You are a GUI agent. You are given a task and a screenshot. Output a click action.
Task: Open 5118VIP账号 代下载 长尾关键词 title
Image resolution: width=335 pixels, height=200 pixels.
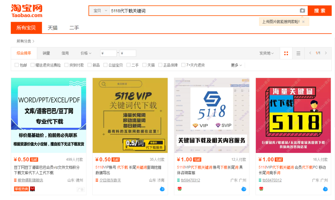pyautogui.click(x=128, y=170)
